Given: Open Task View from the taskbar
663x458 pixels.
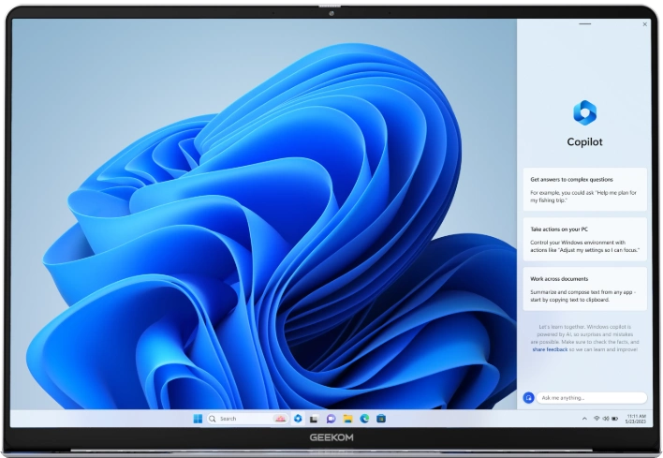Looking at the screenshot, I should point(314,419).
